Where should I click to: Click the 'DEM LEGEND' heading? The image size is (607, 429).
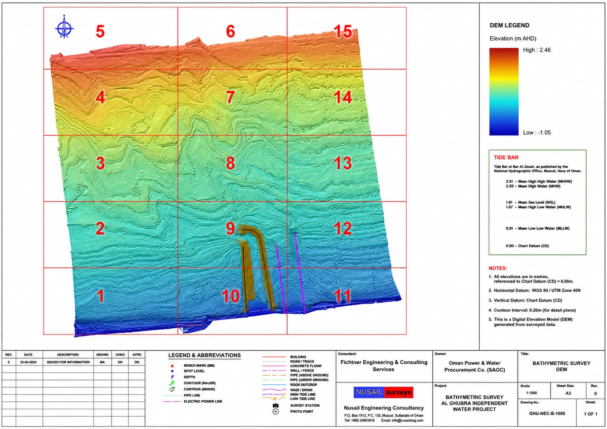click(x=509, y=25)
